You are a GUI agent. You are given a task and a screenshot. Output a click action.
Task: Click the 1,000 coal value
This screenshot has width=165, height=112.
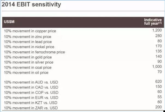pyautogui.click(x=157, y=67)
